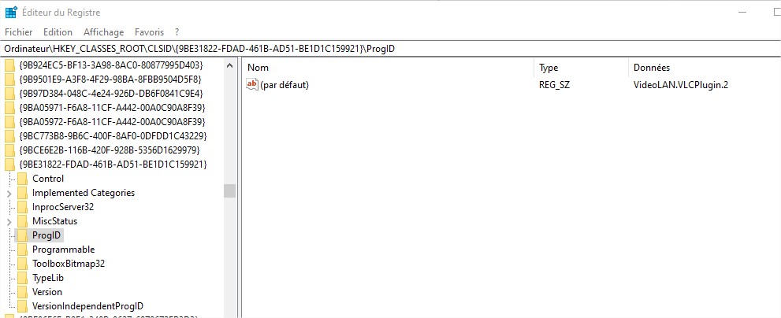
Task: Select the MiscStatus subkey label
Action: [55, 221]
